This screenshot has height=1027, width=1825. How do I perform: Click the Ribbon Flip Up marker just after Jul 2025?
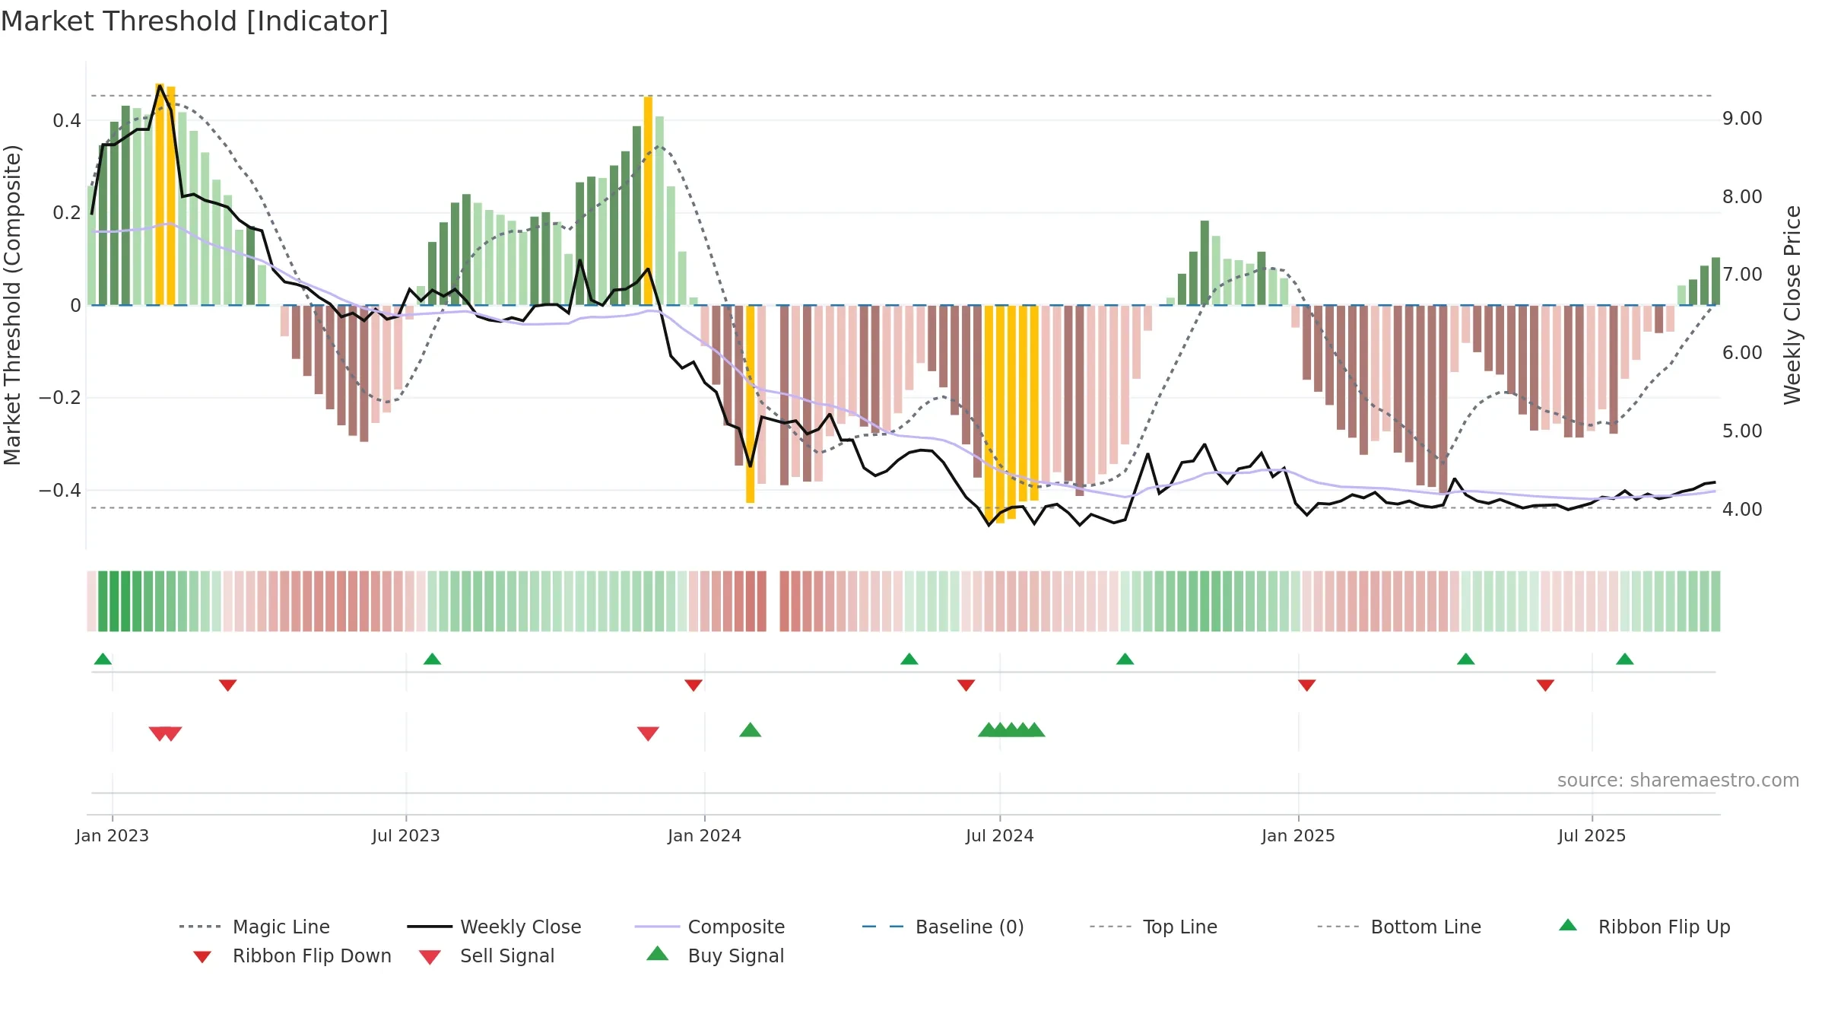pos(1624,659)
